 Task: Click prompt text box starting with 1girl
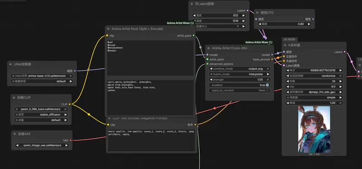(x=150, y=98)
